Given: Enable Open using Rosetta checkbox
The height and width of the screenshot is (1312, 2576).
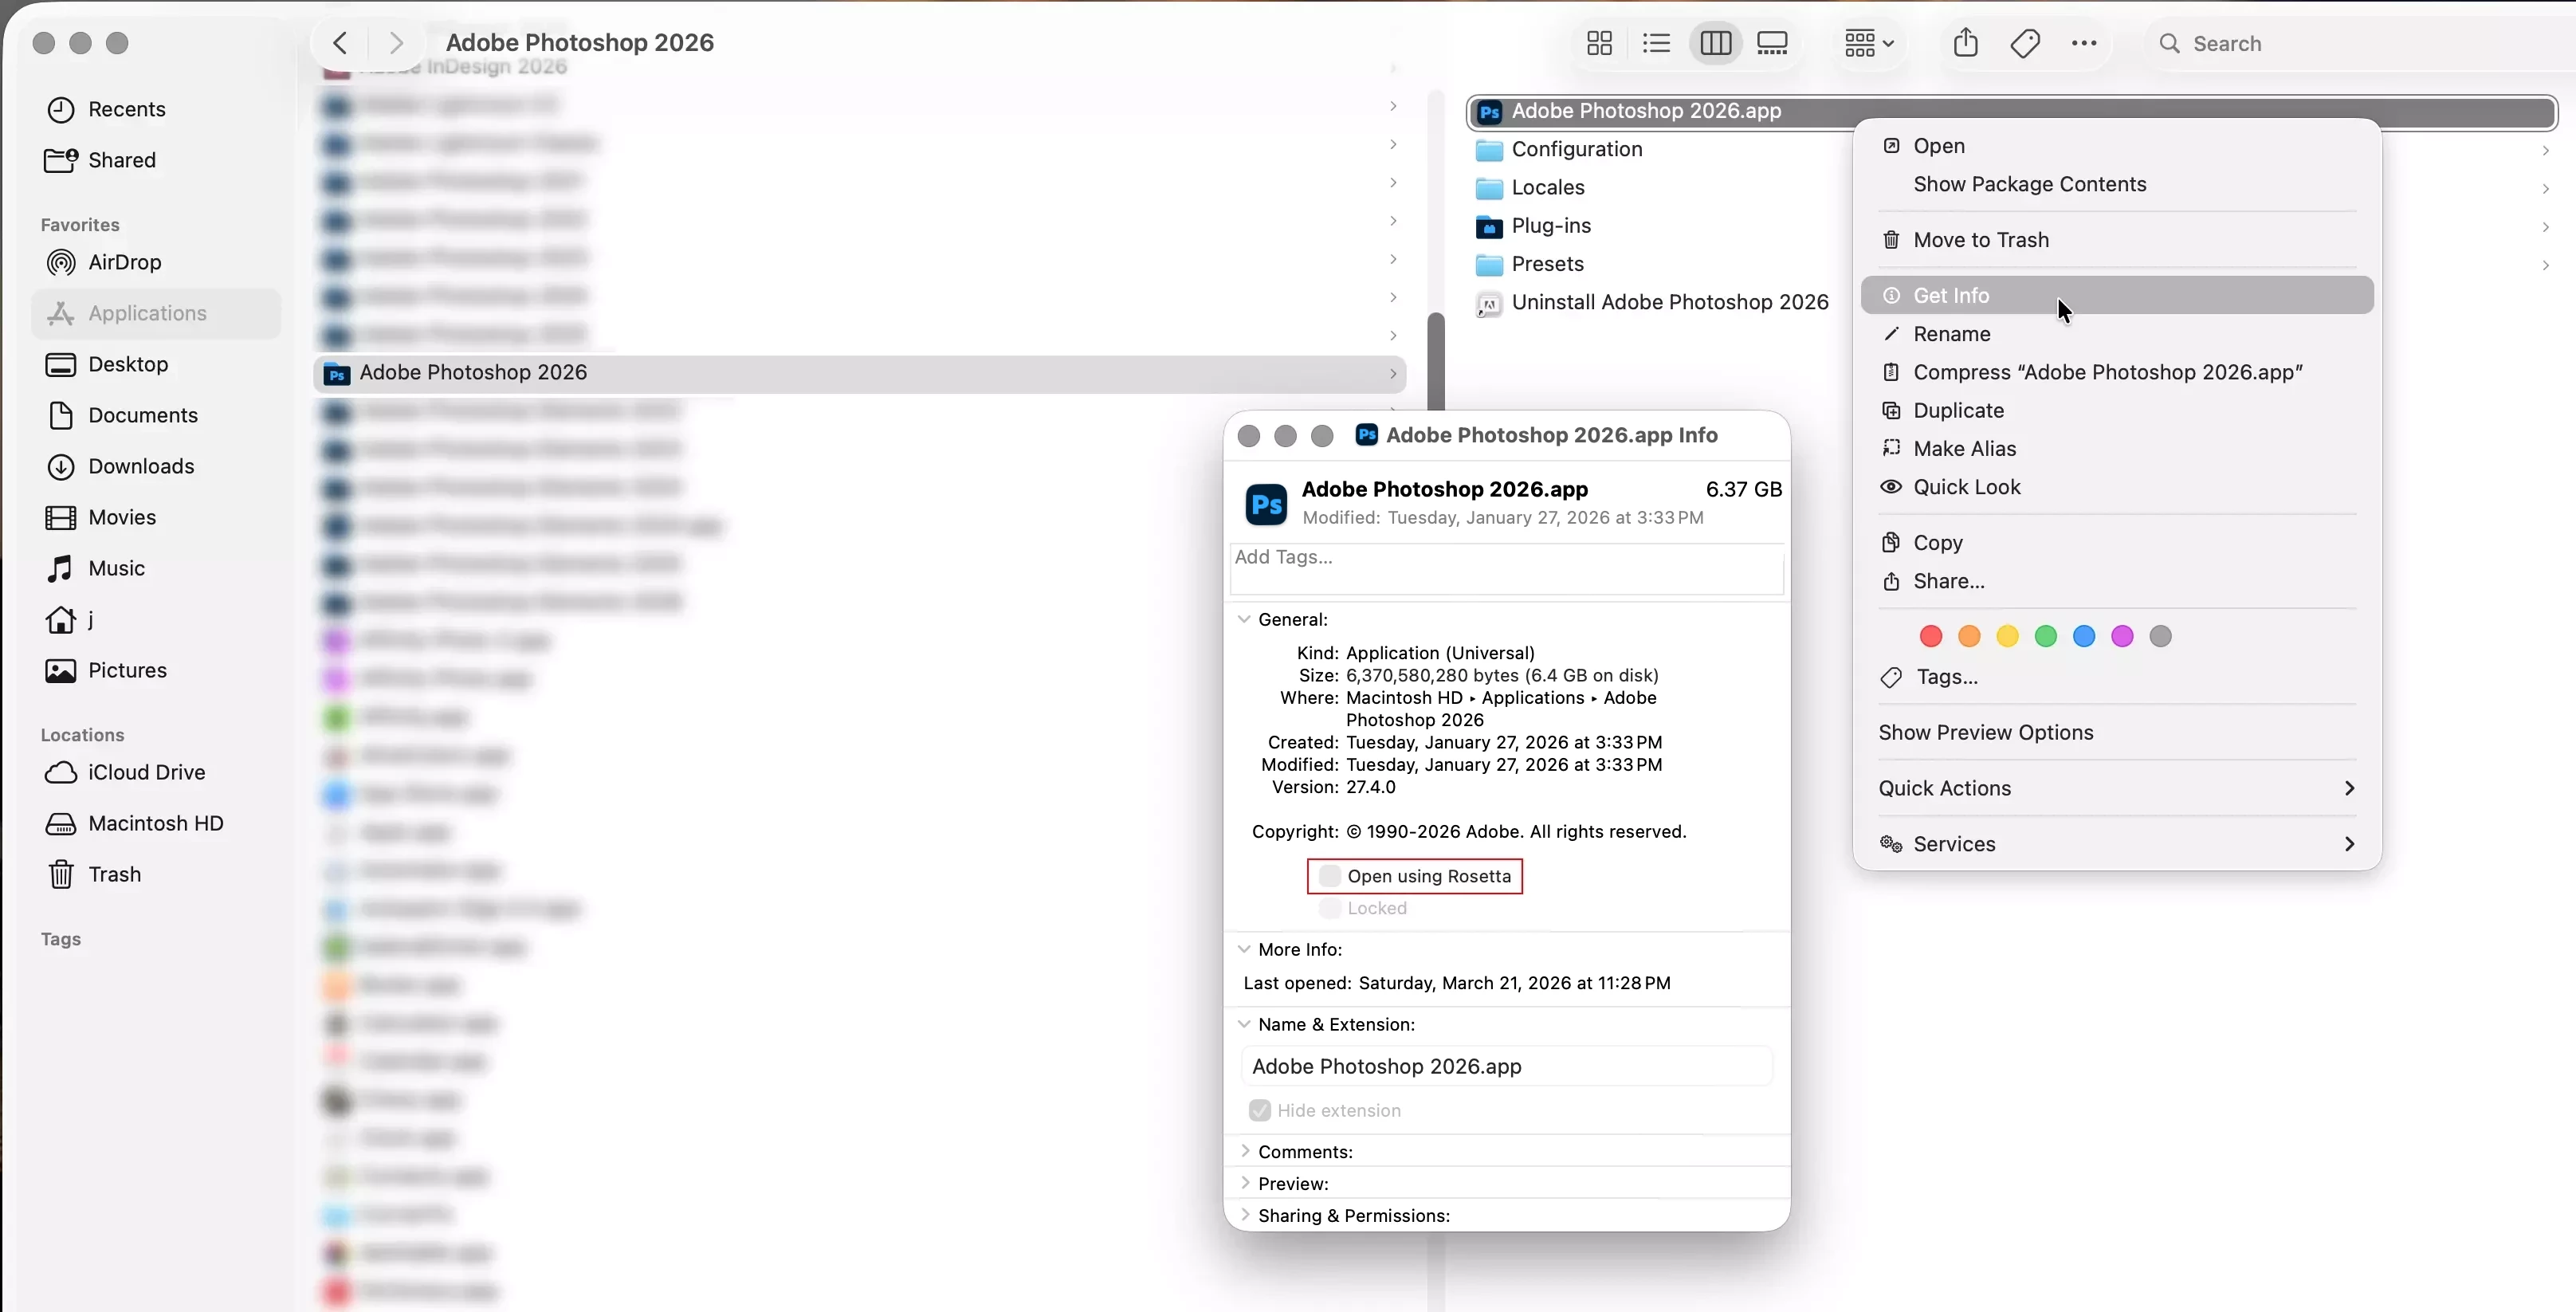Looking at the screenshot, I should tap(1329, 876).
